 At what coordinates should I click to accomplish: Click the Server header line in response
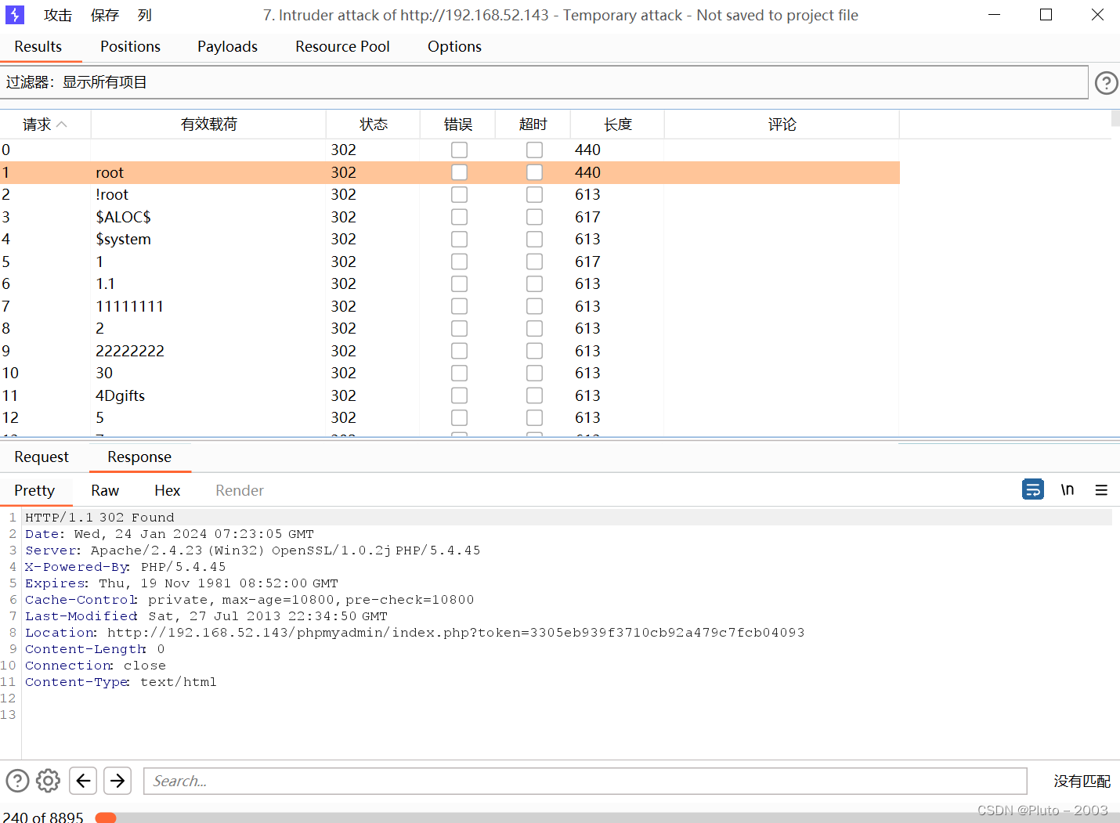point(252,550)
